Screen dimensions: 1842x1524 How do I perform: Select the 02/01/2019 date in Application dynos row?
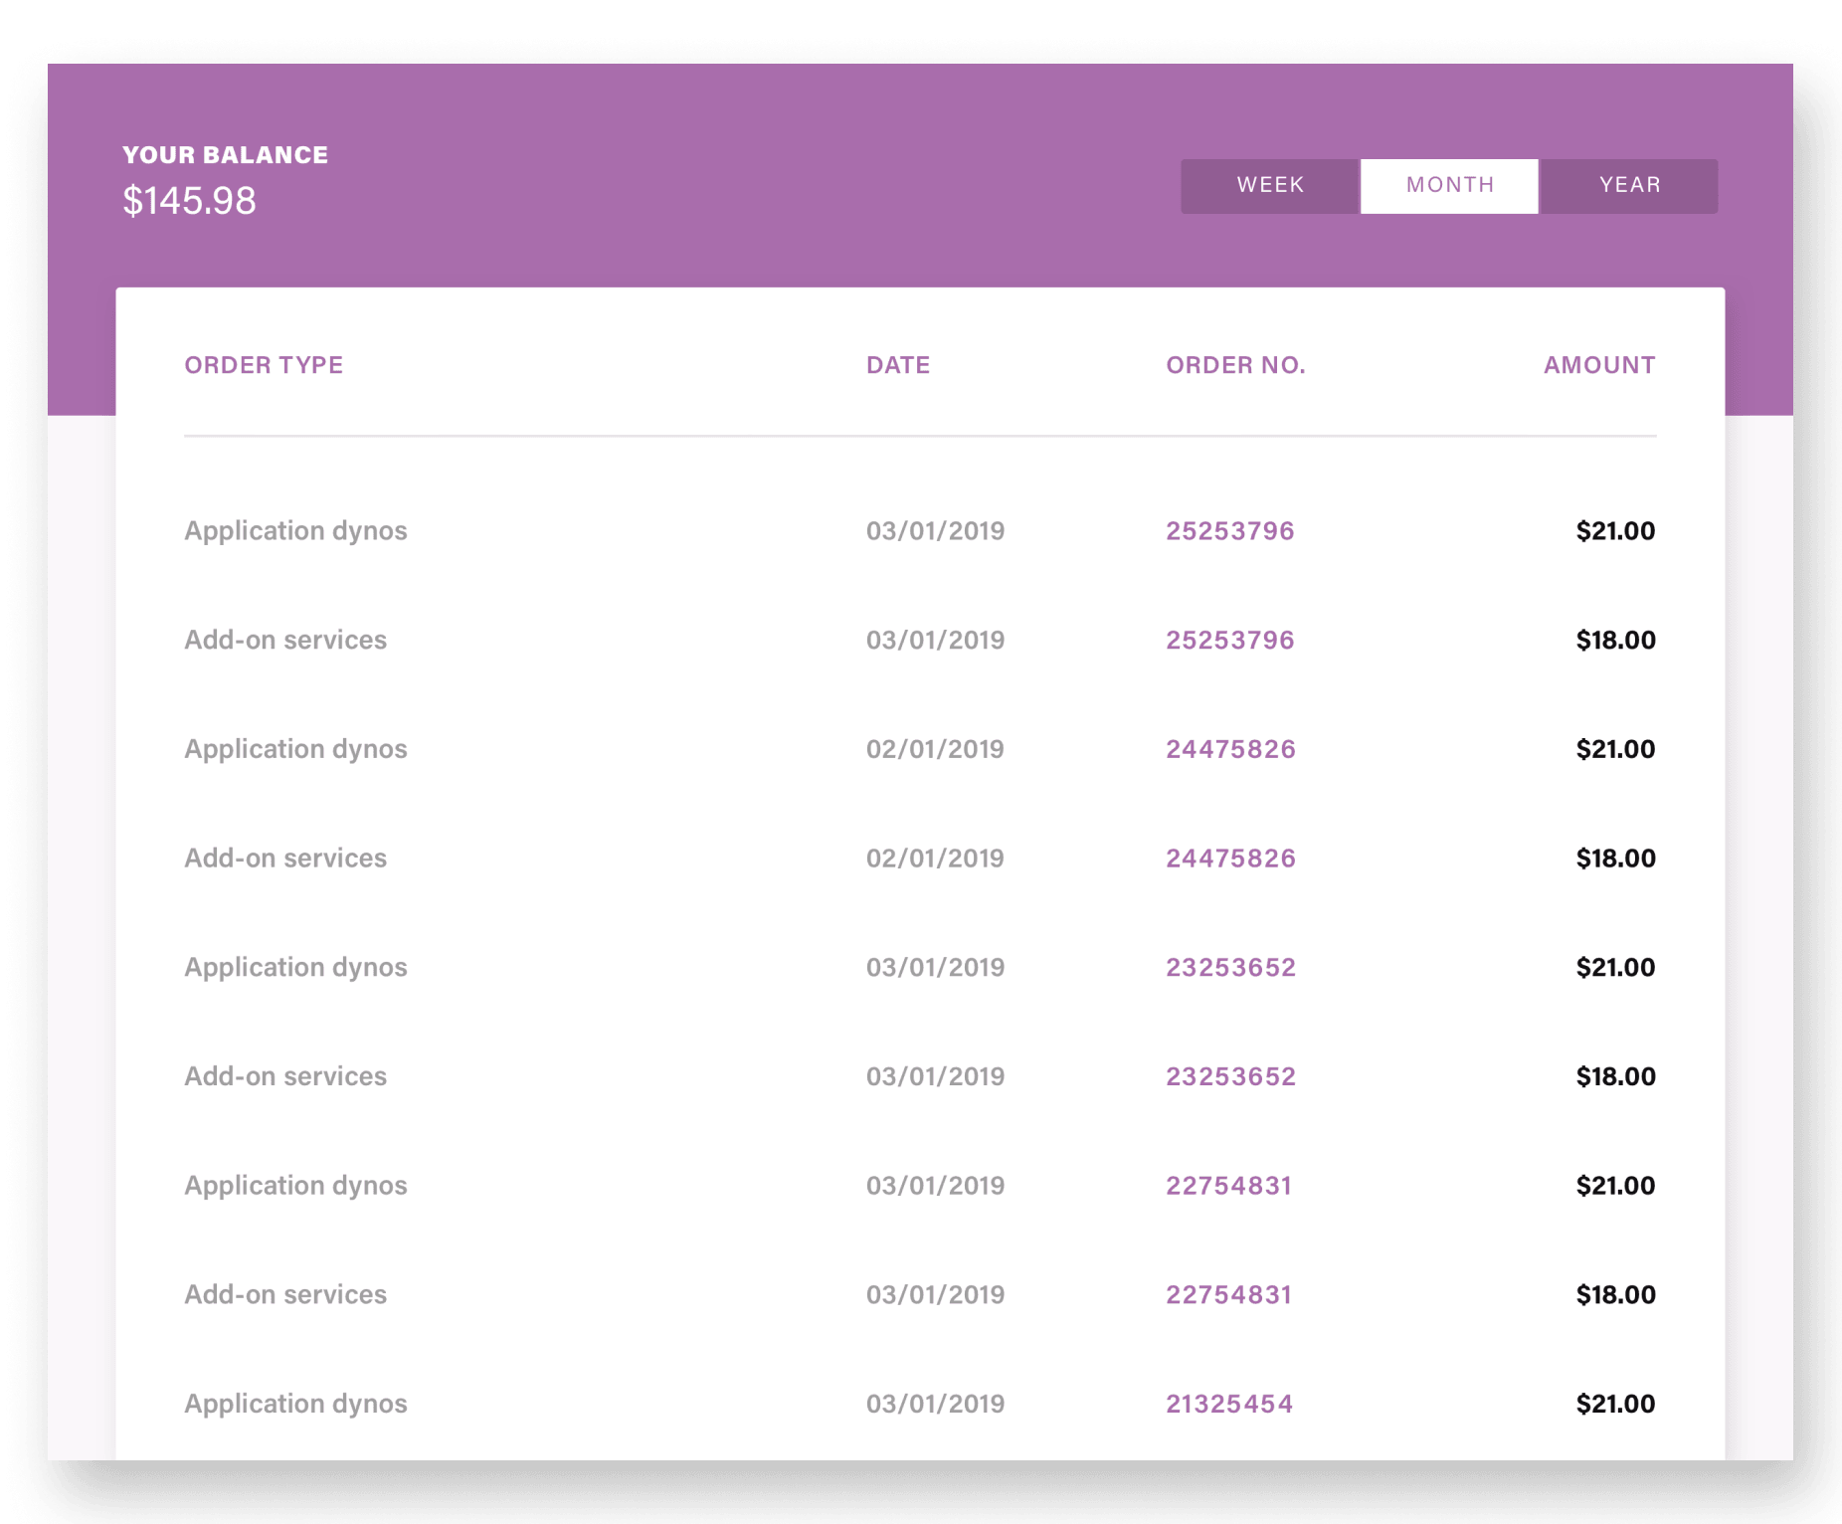pyautogui.click(x=935, y=749)
